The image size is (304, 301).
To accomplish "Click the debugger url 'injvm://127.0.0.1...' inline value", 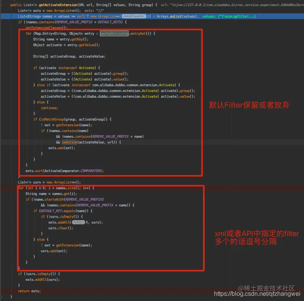I will click(x=232, y=5).
